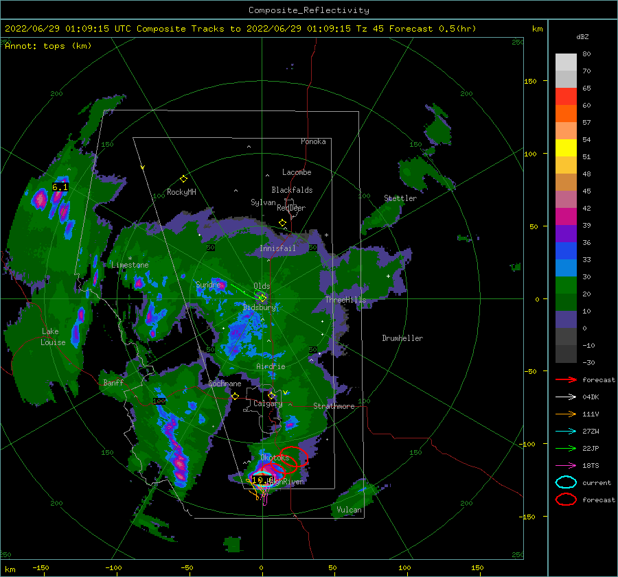Pick the light gray swatch above 70 dBZ
Screen dimensions: 618x577
point(566,62)
